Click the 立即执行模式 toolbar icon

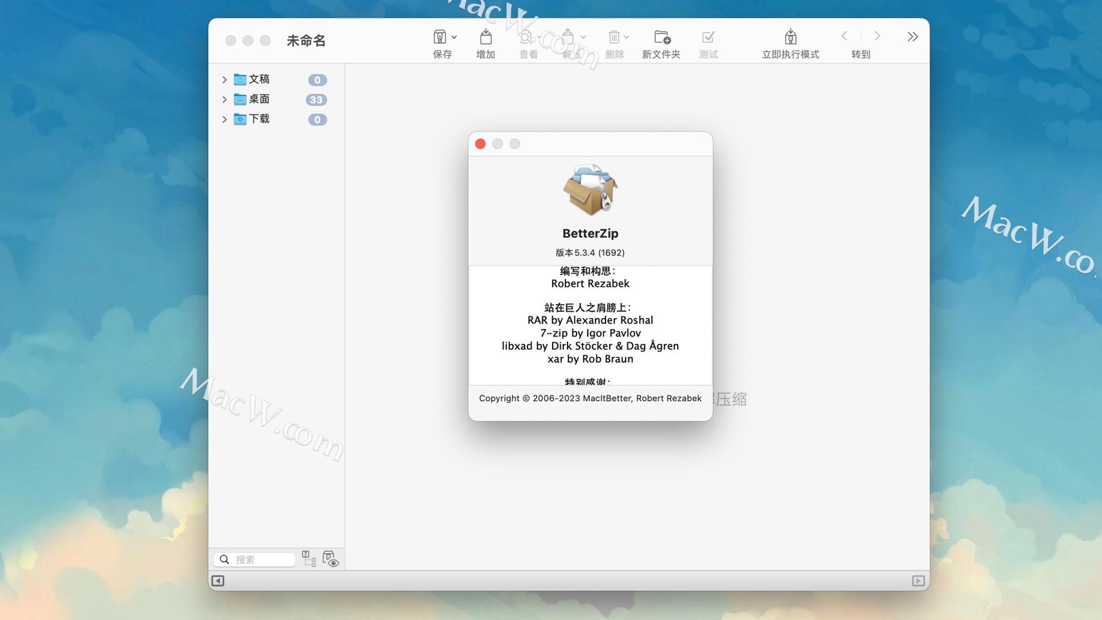point(790,36)
